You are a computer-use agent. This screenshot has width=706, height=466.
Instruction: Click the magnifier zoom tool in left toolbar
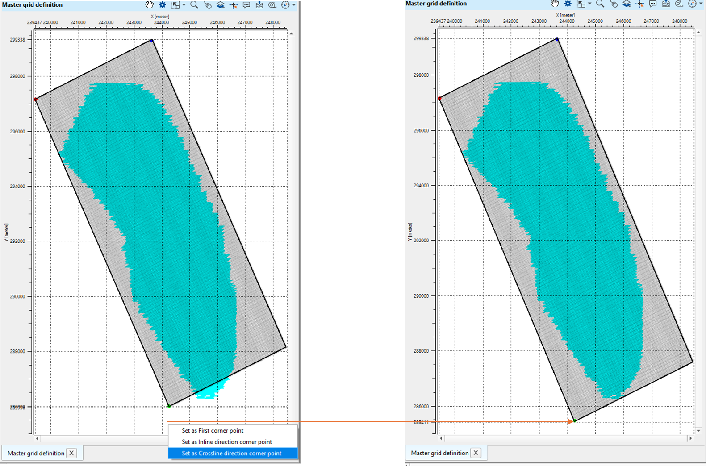tap(194, 5)
